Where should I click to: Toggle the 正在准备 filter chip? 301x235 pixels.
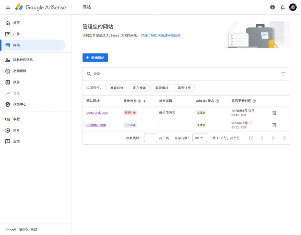coord(139,88)
